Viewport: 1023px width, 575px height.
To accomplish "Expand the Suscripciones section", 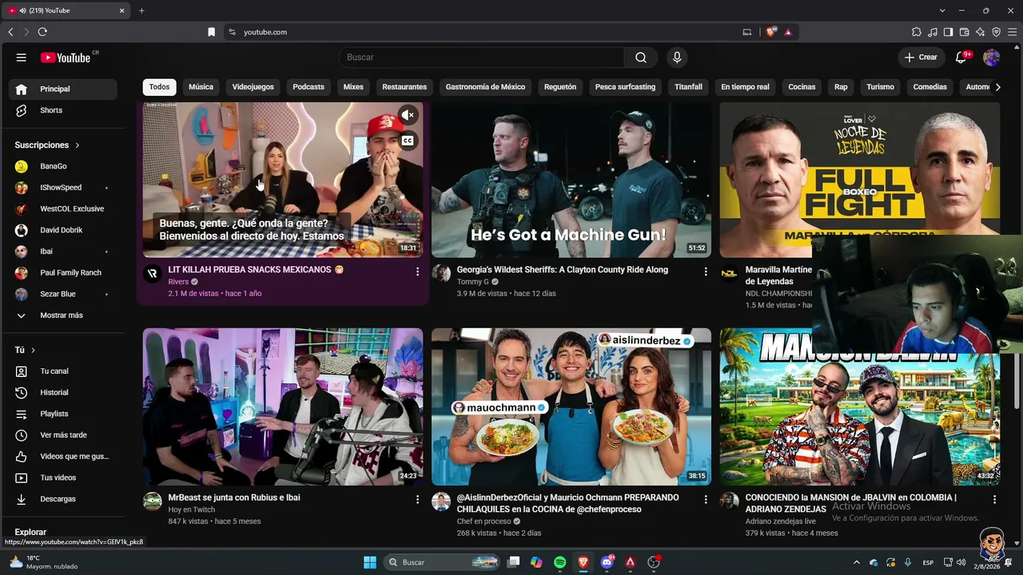I will pyautogui.click(x=47, y=145).
